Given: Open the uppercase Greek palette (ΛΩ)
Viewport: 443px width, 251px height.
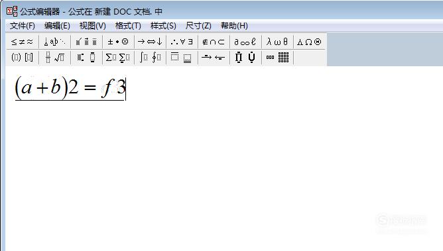Looking at the screenshot, I should pyautogui.click(x=309, y=42).
